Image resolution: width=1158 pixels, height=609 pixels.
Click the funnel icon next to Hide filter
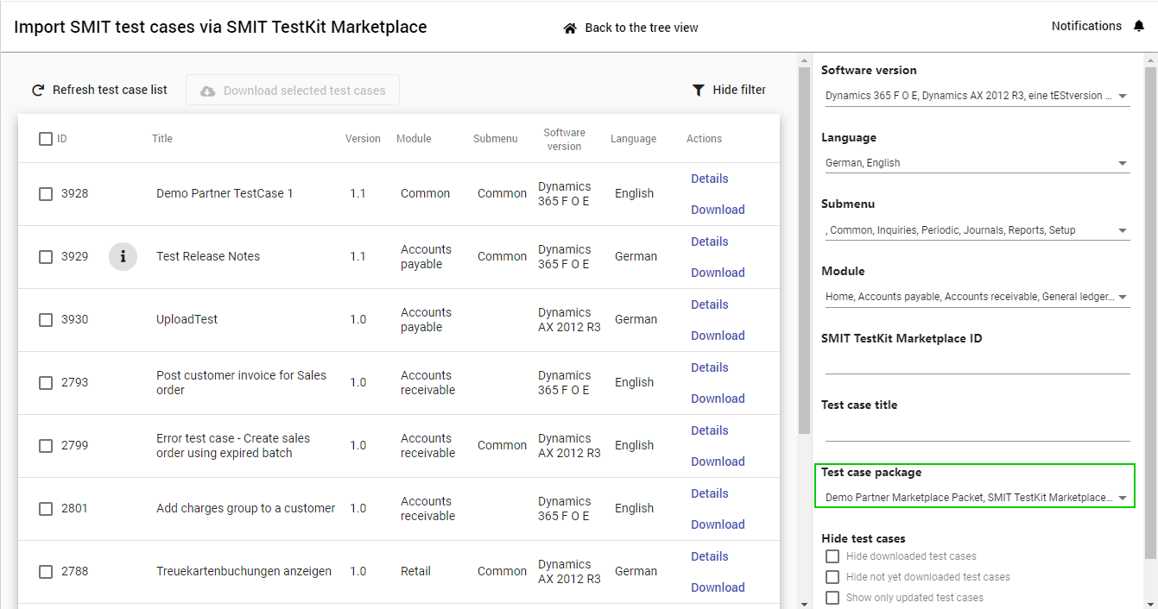click(x=699, y=91)
